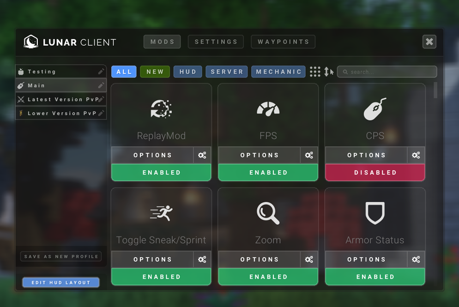Click the ReplayMod mod icon
The image size is (459, 307).
pos(161,108)
